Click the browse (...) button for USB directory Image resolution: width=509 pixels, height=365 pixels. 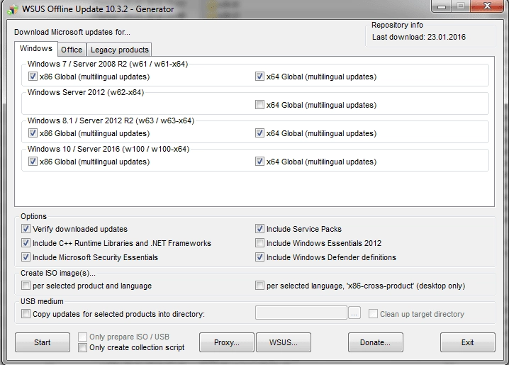pyautogui.click(x=354, y=313)
